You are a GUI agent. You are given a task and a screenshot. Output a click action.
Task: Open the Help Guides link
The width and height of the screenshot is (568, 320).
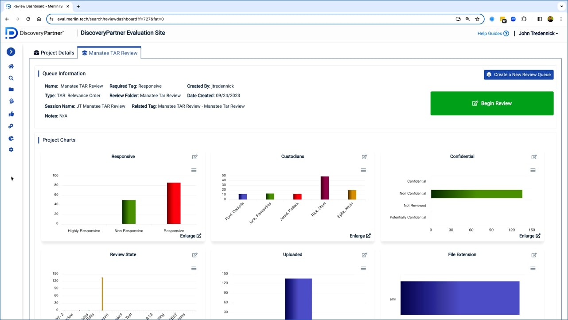(x=493, y=33)
